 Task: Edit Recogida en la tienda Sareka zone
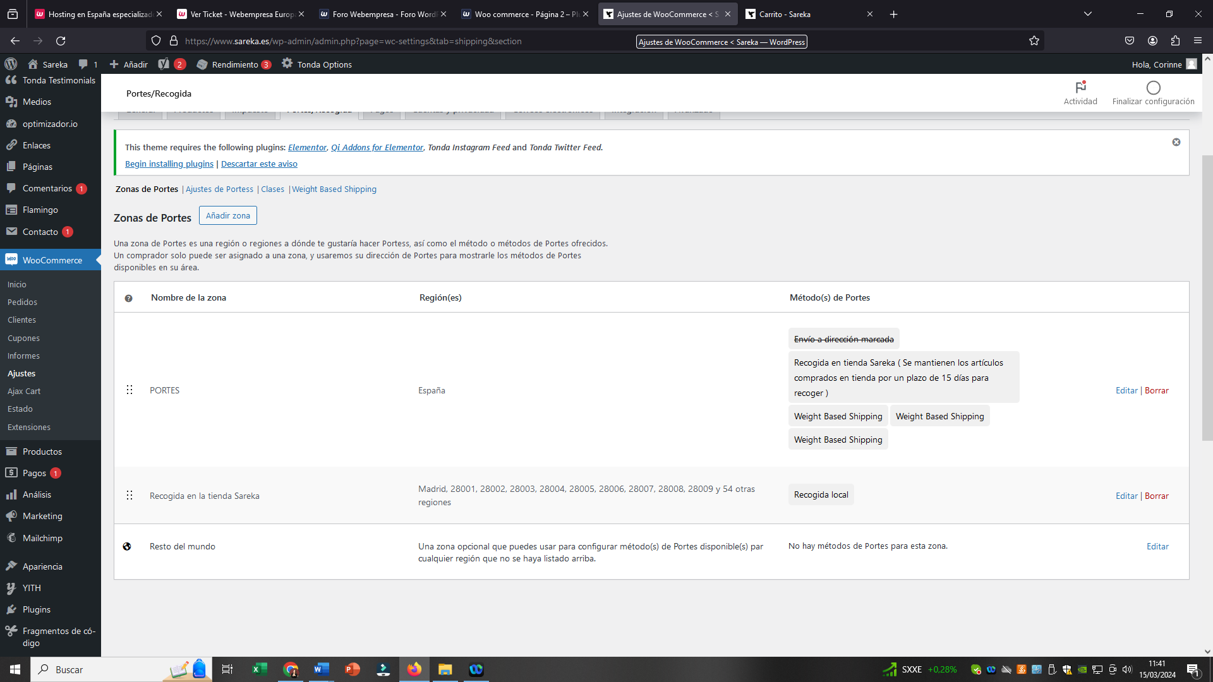pyautogui.click(x=1126, y=496)
